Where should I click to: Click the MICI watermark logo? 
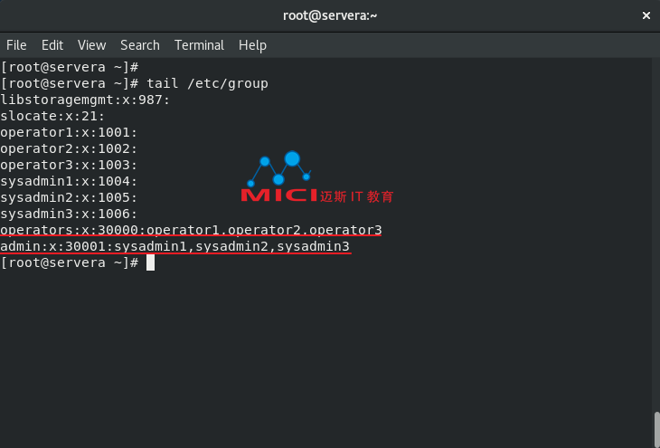coord(317,177)
